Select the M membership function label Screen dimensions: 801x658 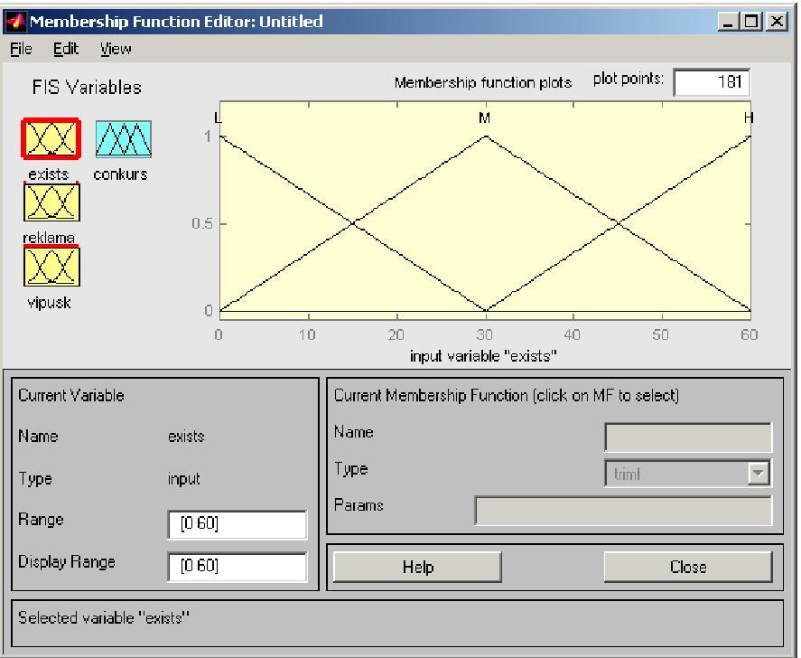tap(484, 118)
